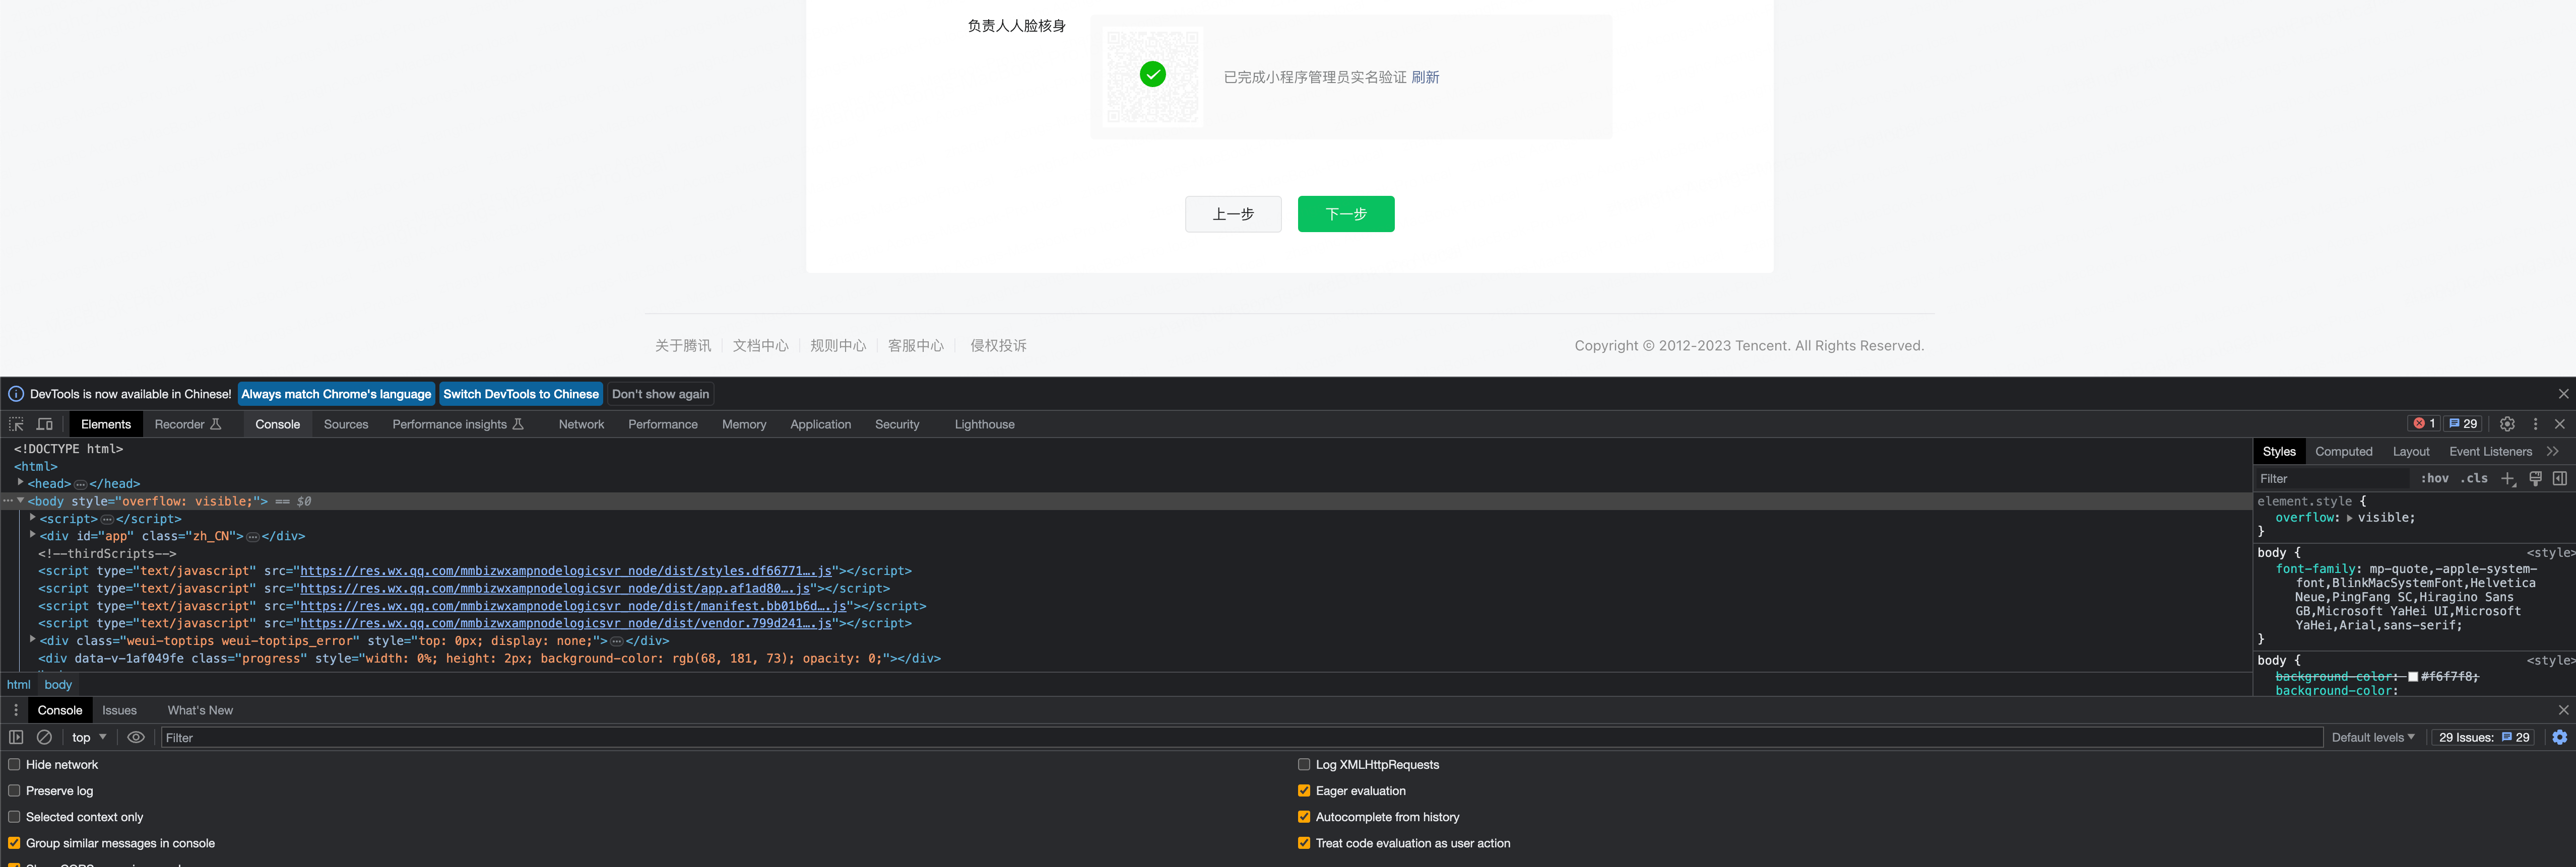
Task: Open the console settings blue gear icon
Action: point(2559,737)
